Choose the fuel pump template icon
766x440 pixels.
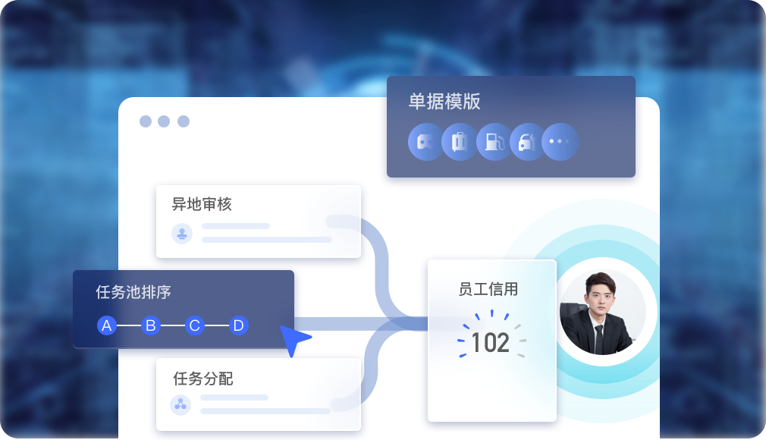coord(494,142)
